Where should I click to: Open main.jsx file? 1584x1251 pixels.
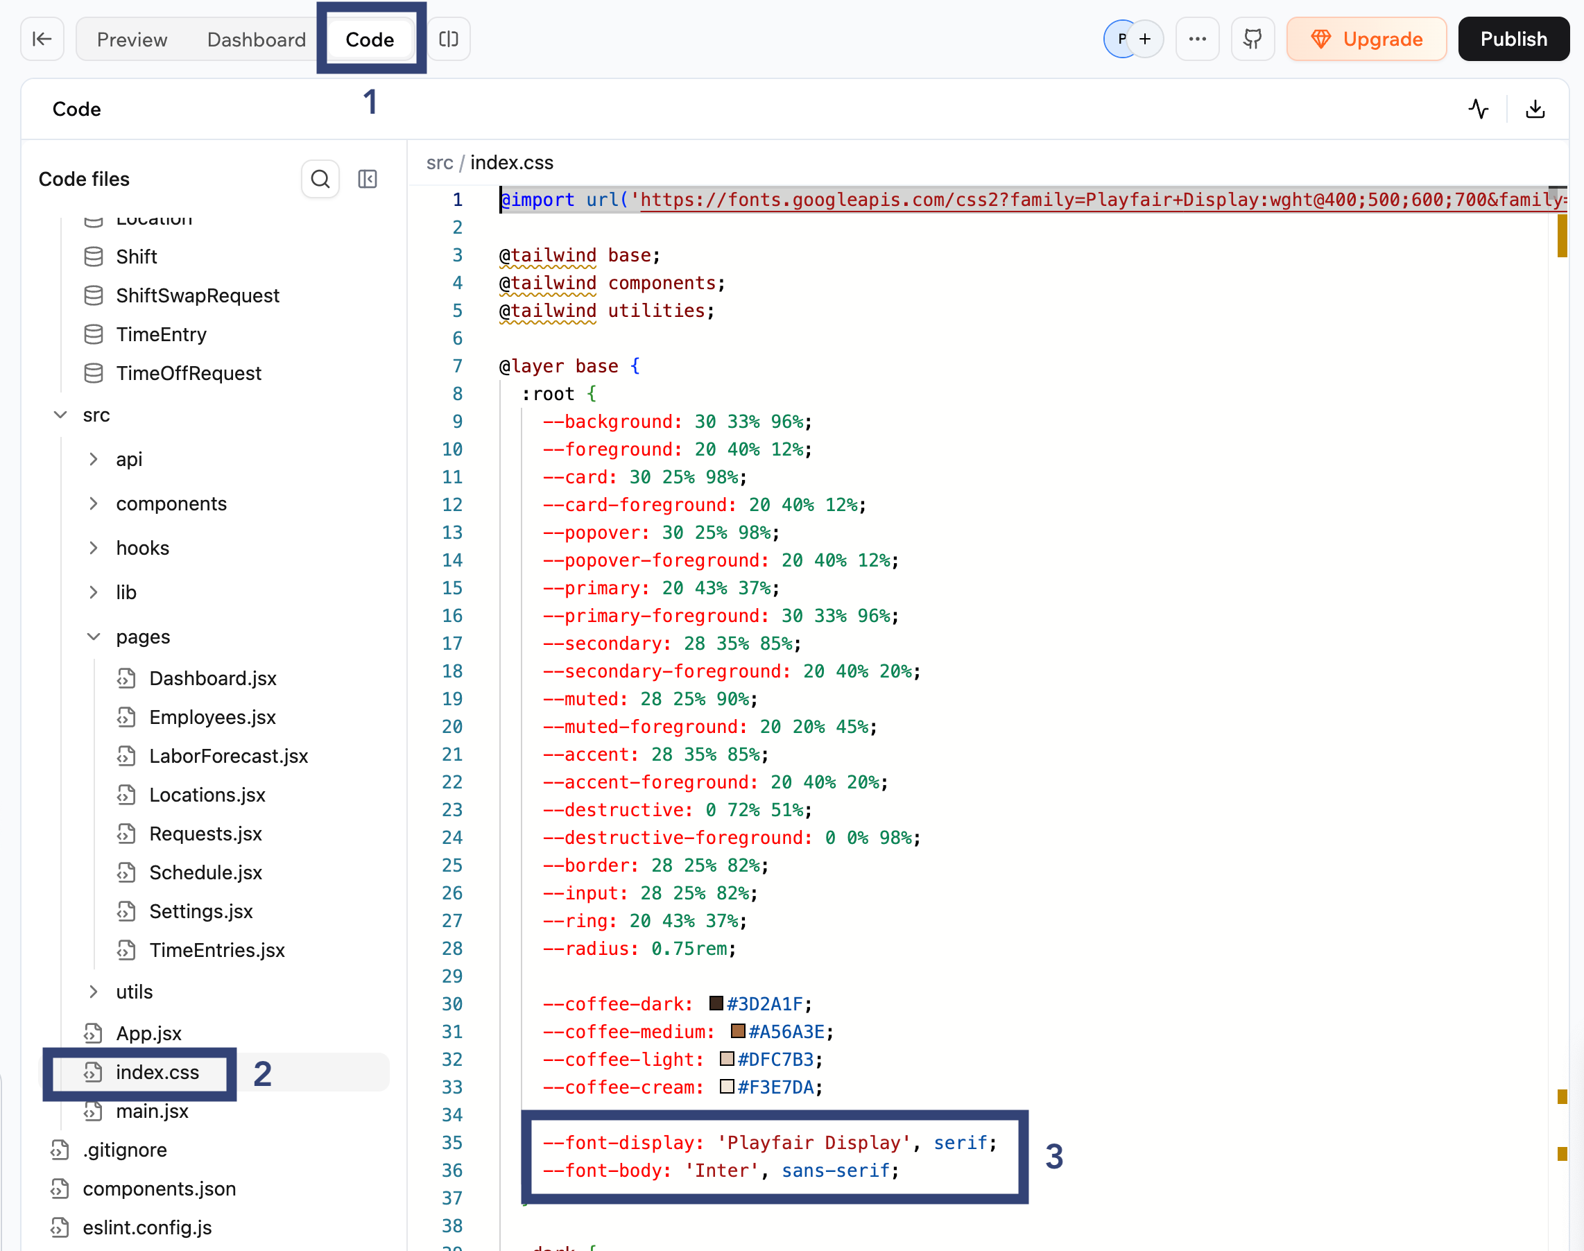click(153, 1111)
